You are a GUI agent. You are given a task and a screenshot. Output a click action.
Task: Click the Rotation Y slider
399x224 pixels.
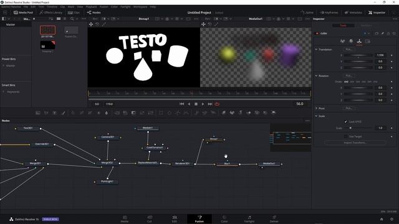(358, 94)
